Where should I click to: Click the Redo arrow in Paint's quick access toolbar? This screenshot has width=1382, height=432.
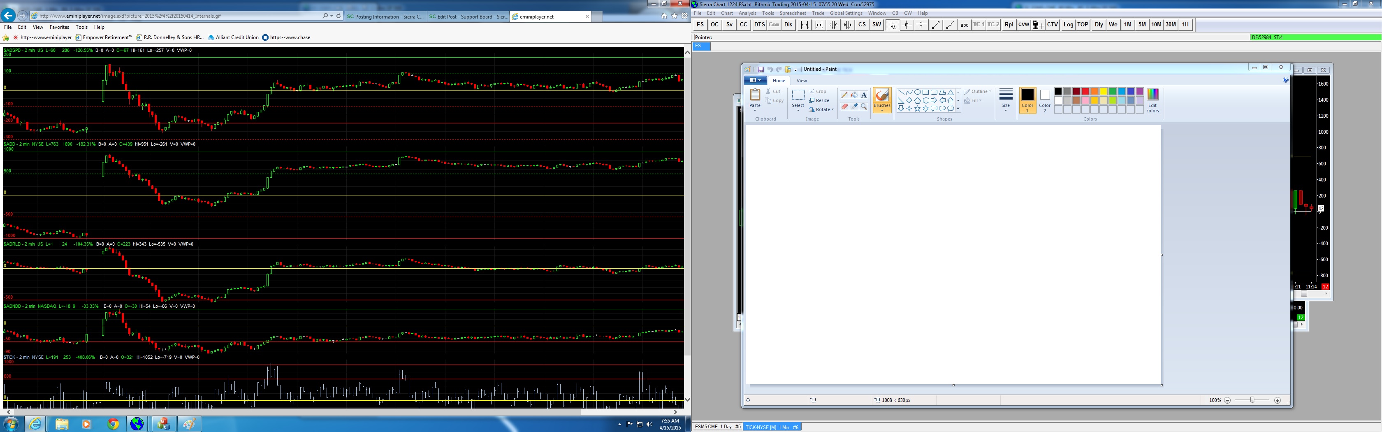[779, 69]
